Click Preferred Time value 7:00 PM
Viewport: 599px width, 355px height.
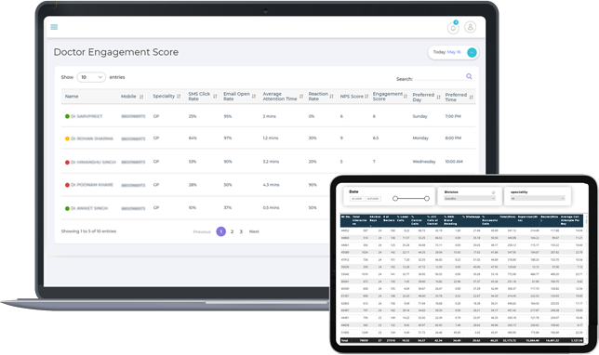coord(453,116)
